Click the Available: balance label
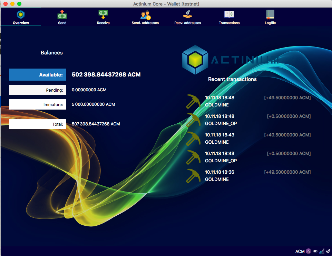This screenshot has height=256, width=332. (x=38, y=75)
